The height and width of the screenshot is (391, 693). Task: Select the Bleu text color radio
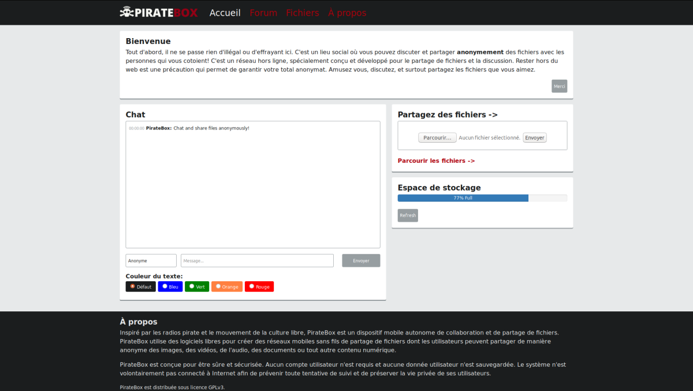(x=165, y=286)
